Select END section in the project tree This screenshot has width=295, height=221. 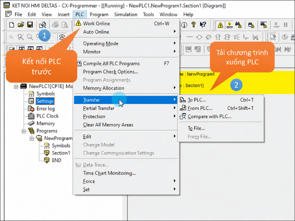pos(56,160)
